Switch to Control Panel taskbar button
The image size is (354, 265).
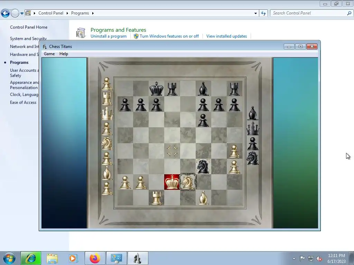[117, 258]
